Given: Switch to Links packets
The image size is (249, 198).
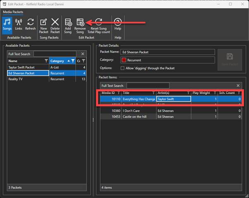Looking at the screenshot, I should click(19, 25).
